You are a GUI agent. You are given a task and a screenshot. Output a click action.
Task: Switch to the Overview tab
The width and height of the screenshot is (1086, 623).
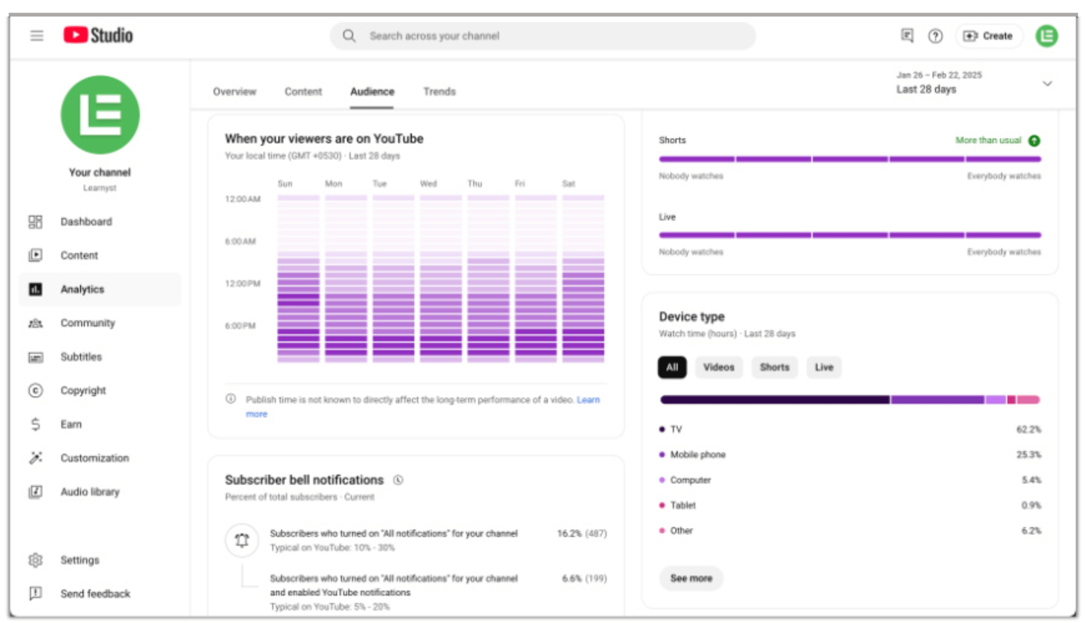pyautogui.click(x=234, y=92)
